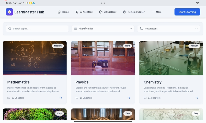This screenshot has width=206, height=123.
Task: Click the Mathematics chalkboard thumbnail
Action: tap(35, 58)
